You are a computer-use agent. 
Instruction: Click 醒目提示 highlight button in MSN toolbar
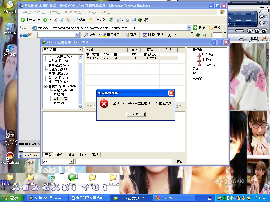coord(111,35)
